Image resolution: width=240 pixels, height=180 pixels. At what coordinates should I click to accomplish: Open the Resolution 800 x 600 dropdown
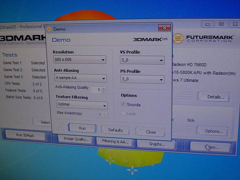pyautogui.click(x=80, y=60)
